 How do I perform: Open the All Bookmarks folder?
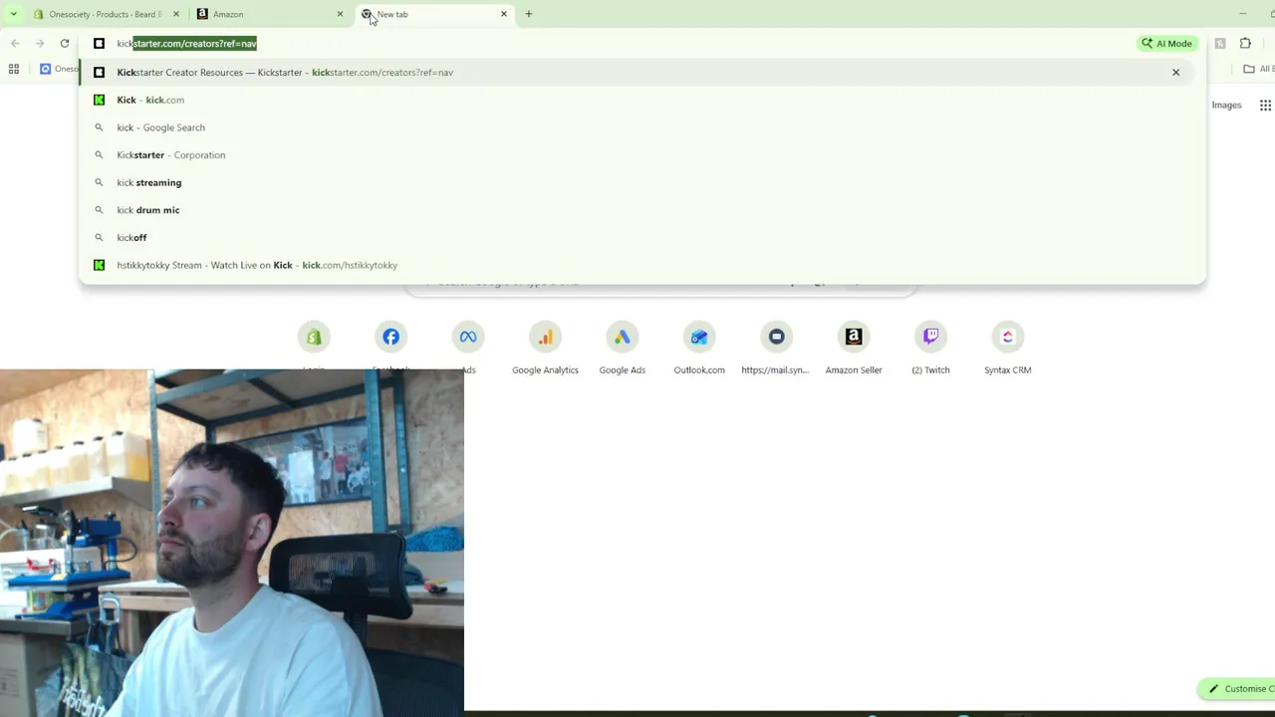pos(1260,69)
